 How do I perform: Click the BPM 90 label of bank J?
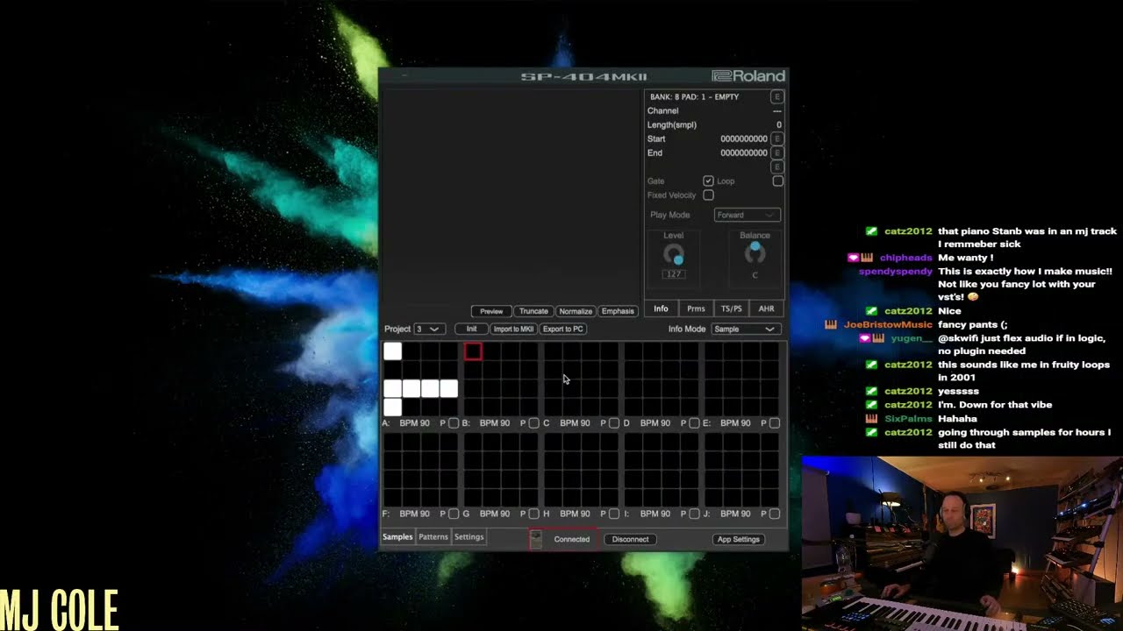click(735, 514)
